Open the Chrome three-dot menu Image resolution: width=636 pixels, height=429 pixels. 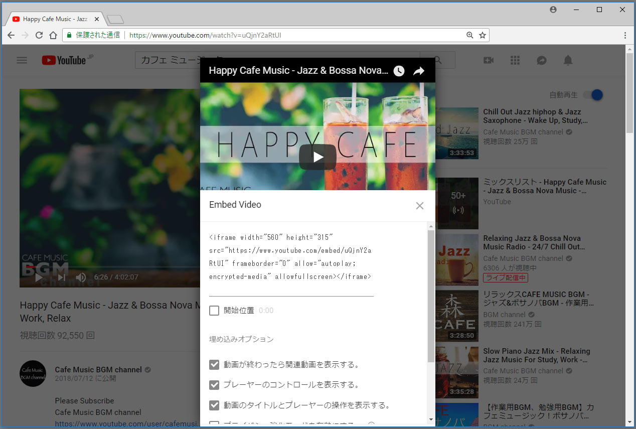(625, 35)
